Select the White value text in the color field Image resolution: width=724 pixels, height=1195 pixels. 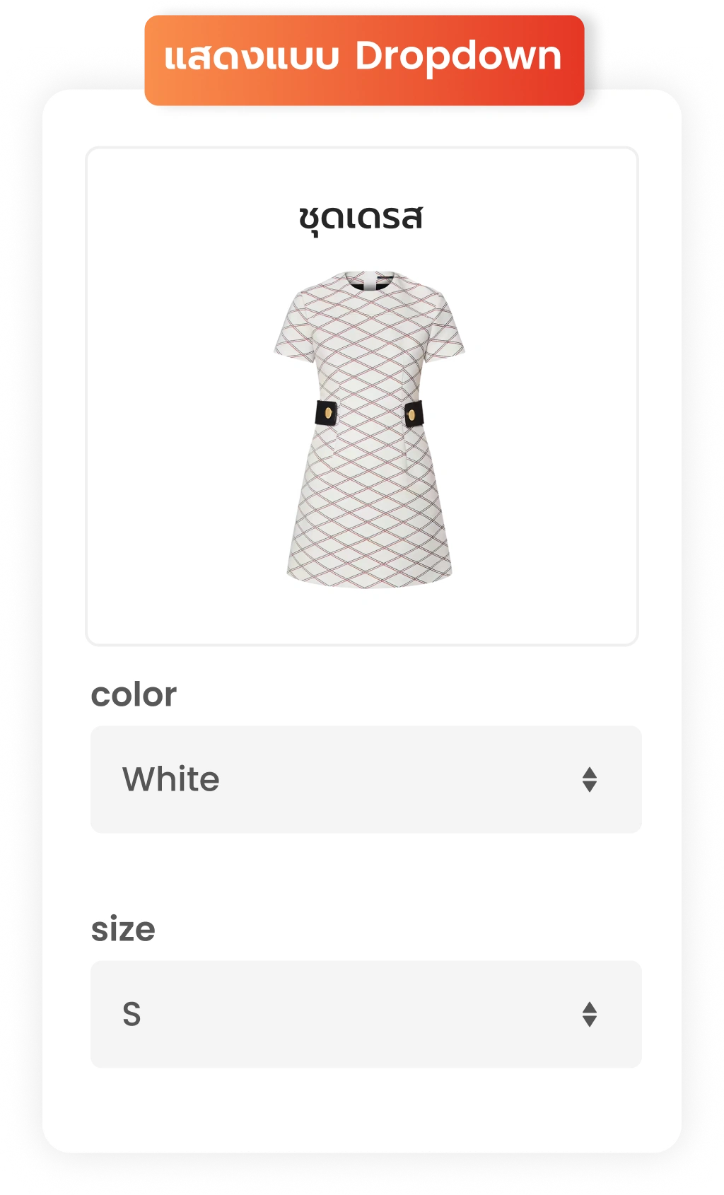coord(171,779)
